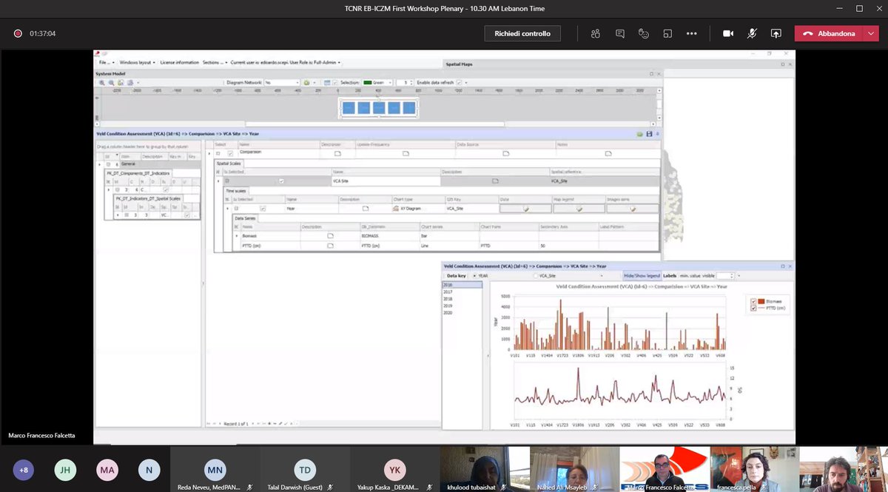Open the Windows layout menu
Screen dimensions: 888x492
tap(136, 63)
